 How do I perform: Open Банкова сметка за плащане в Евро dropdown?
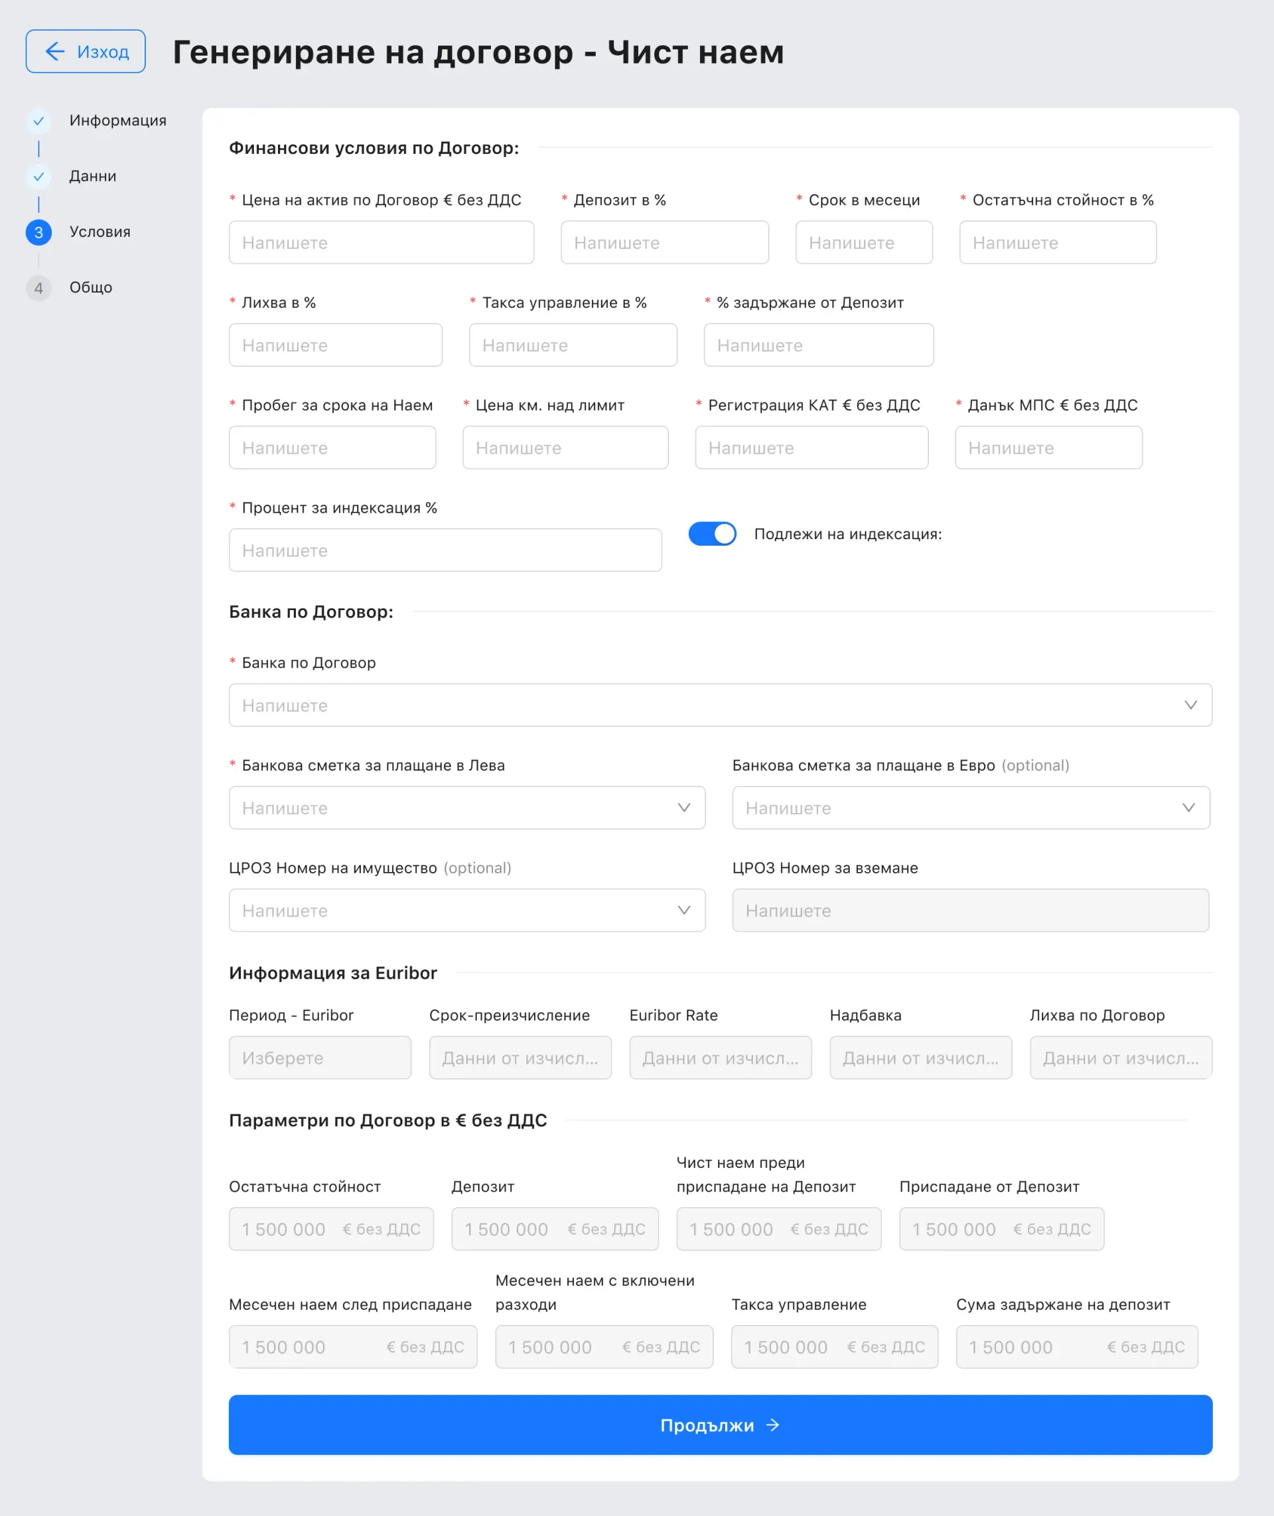(971, 807)
